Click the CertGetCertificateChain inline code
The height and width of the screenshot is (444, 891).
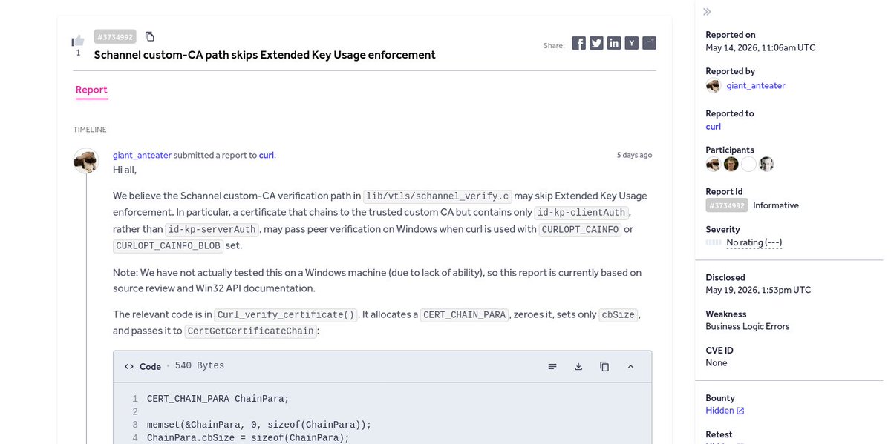tap(252, 331)
